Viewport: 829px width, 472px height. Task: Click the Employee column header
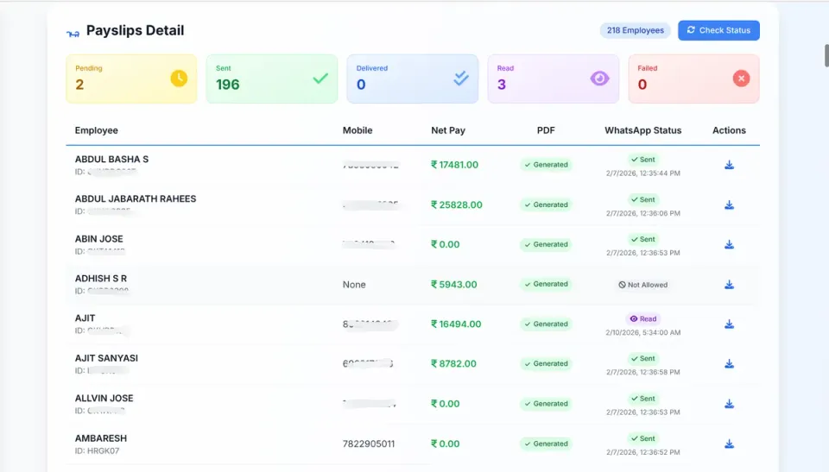coord(96,130)
